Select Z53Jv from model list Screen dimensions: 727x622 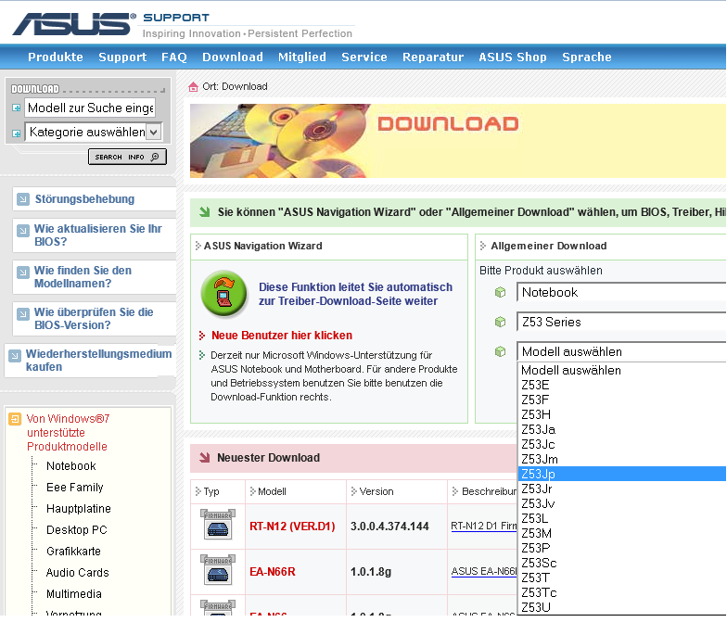621,504
